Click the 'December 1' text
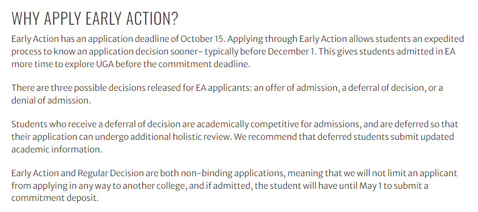The width and height of the screenshot is (478, 212). (x=291, y=52)
